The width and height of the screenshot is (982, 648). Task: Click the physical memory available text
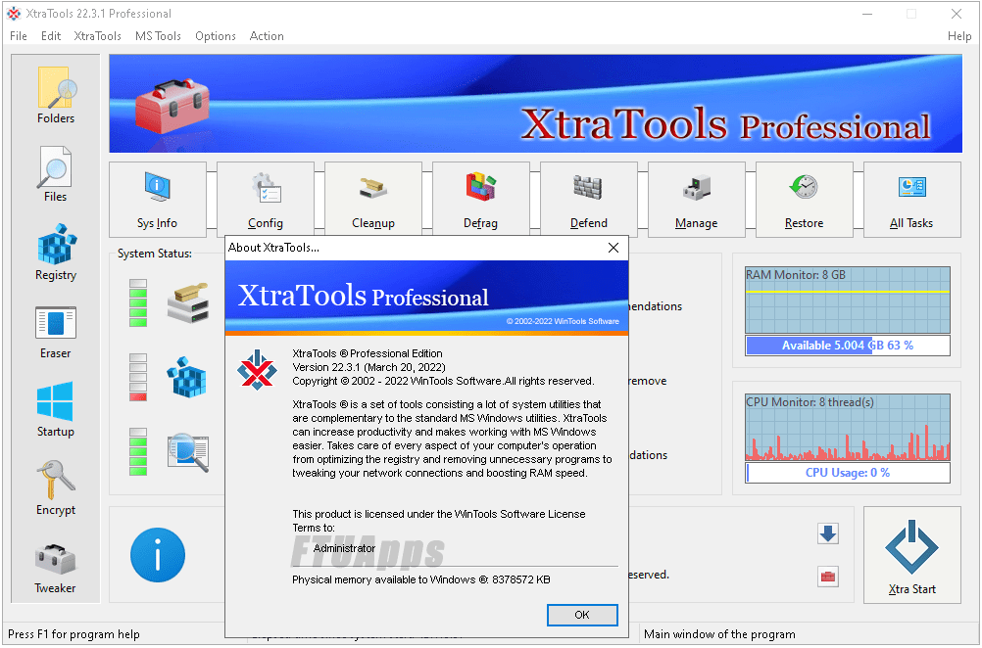coord(420,579)
